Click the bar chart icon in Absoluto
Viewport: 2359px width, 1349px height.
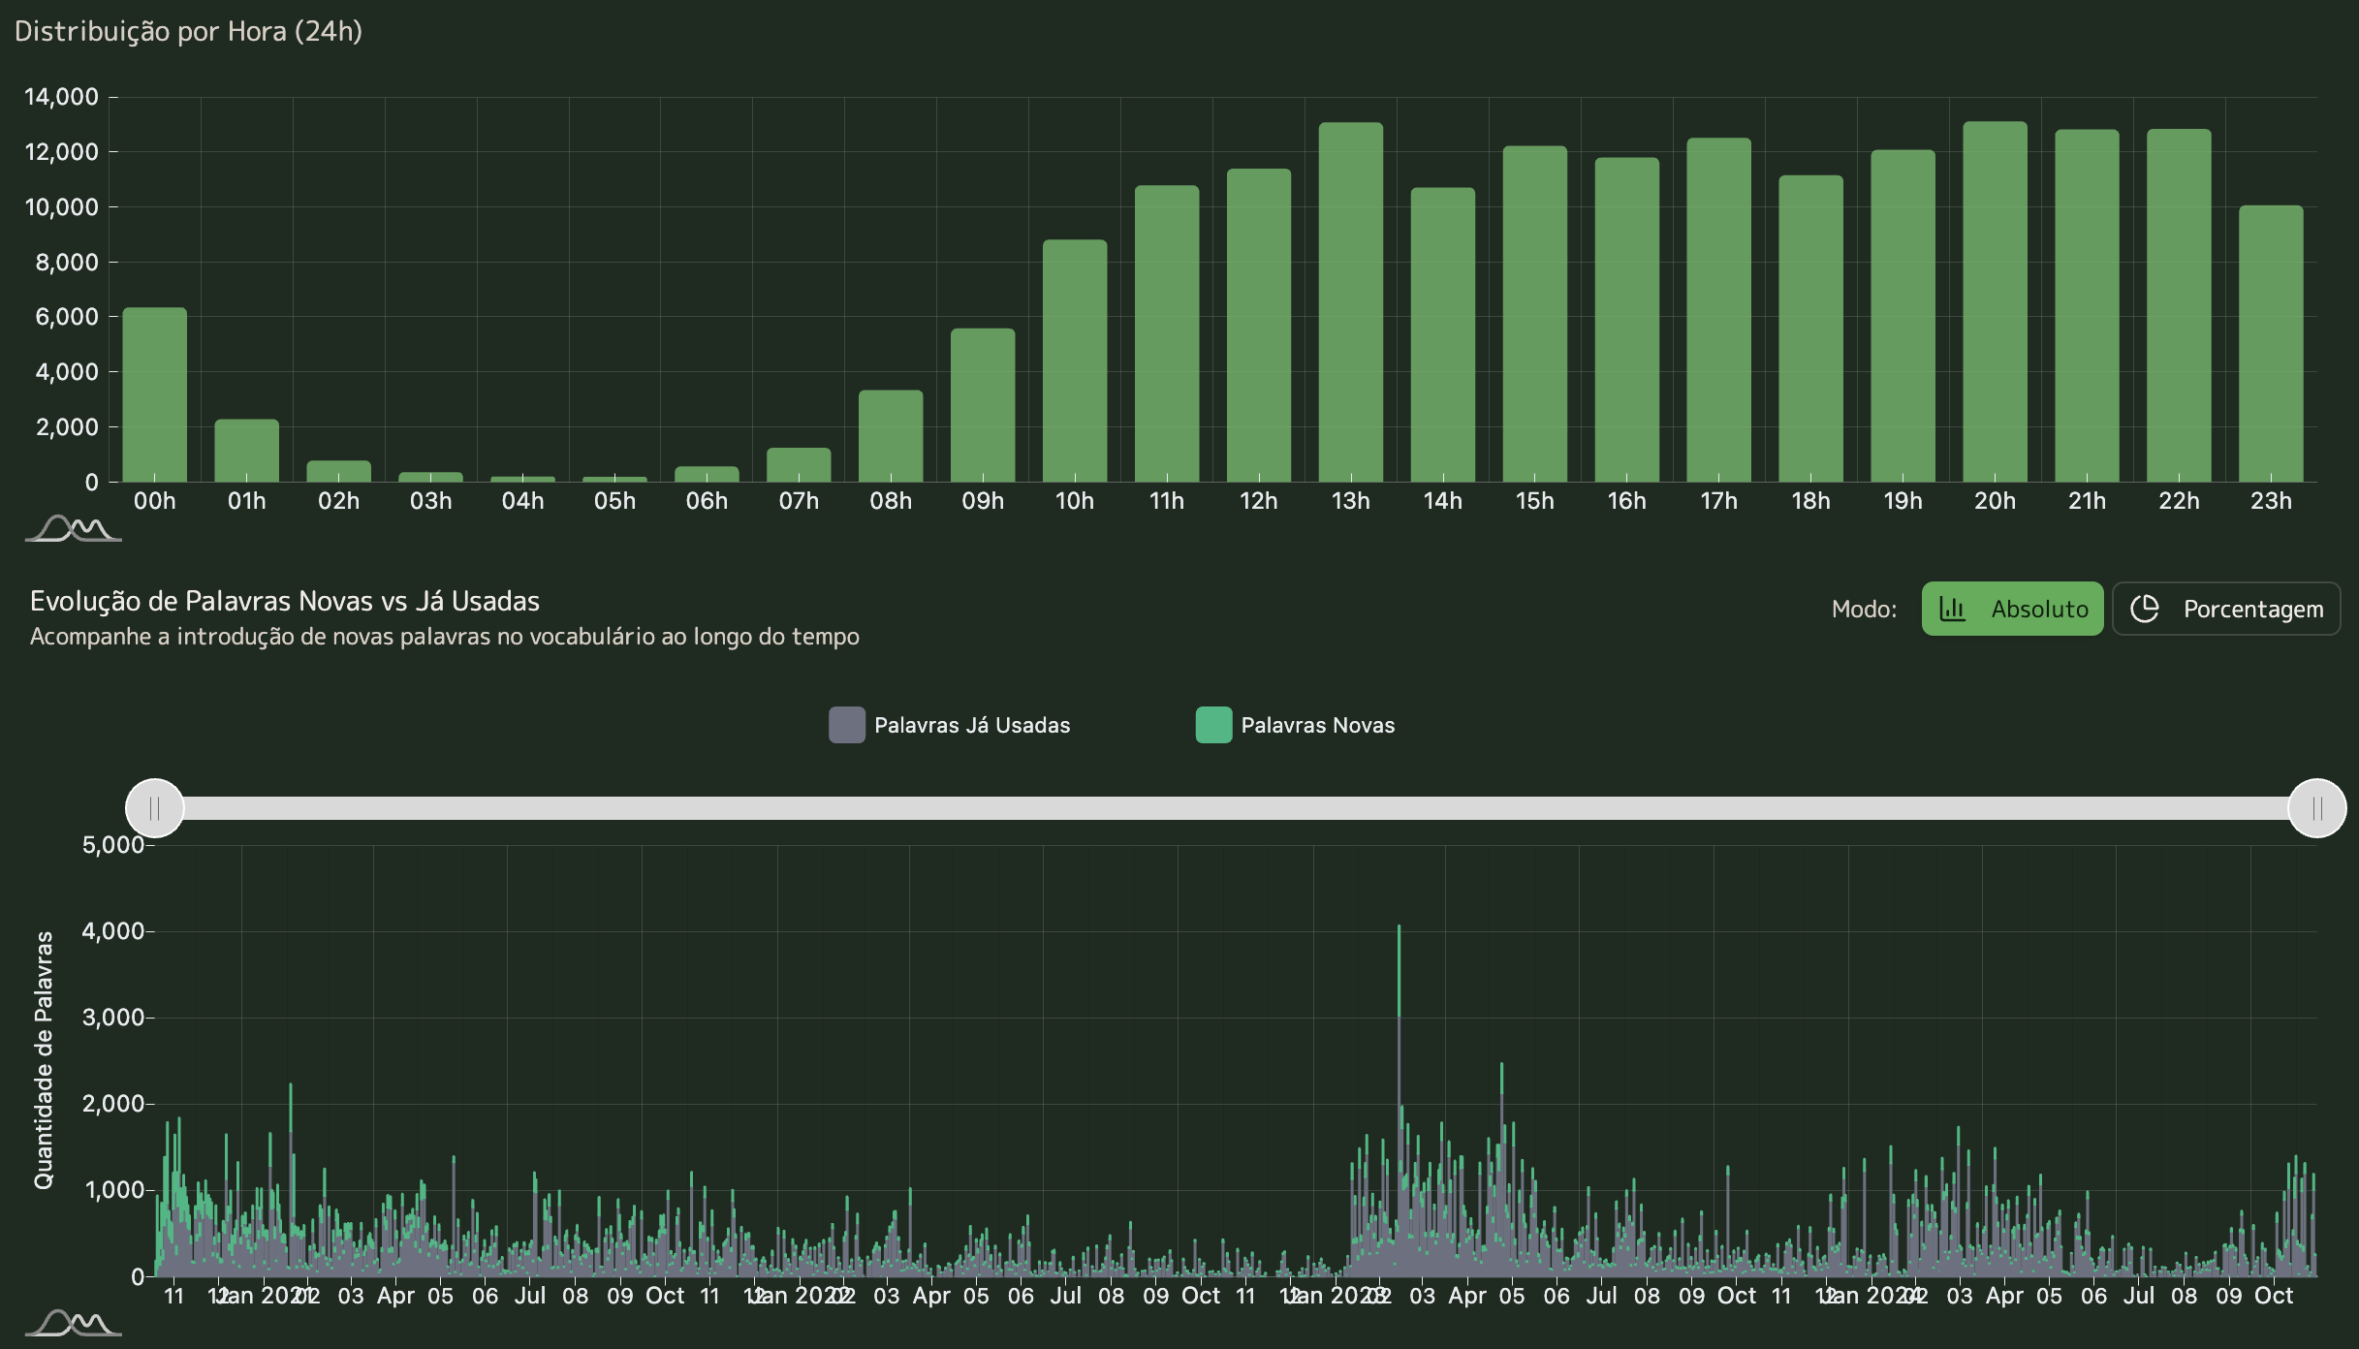pyautogui.click(x=1952, y=609)
